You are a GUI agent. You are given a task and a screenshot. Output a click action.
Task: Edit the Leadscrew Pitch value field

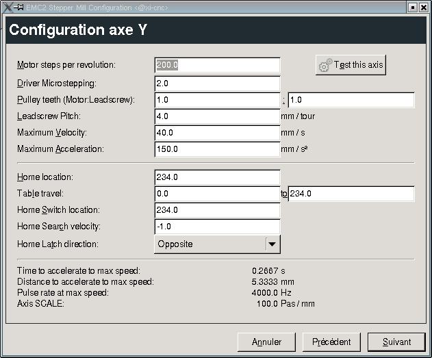pos(218,116)
